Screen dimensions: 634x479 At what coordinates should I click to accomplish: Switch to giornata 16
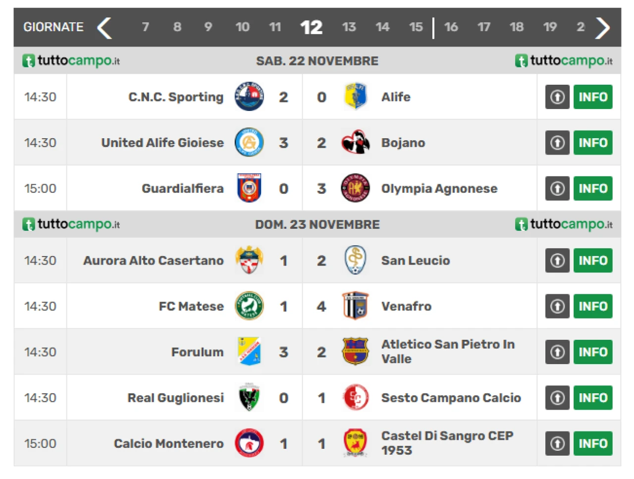click(x=451, y=27)
